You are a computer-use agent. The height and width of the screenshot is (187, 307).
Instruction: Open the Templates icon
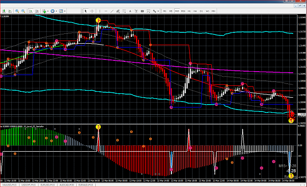(x=61, y=11)
